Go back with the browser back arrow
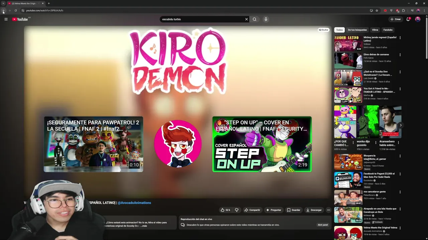428x240 pixels. click(4, 10)
